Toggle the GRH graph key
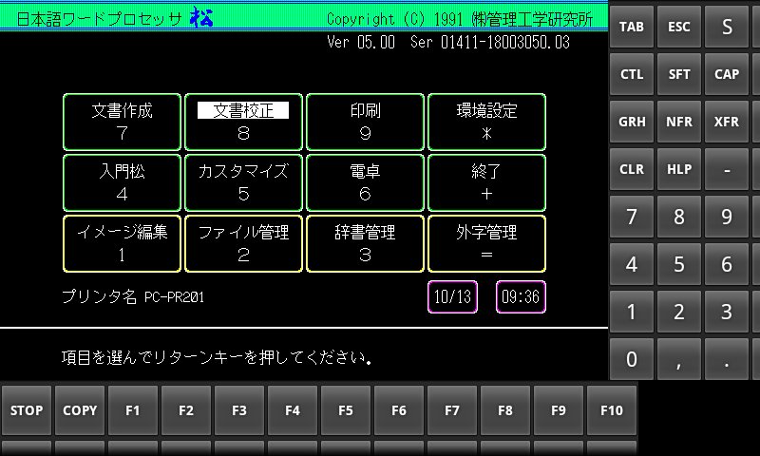 (632, 122)
